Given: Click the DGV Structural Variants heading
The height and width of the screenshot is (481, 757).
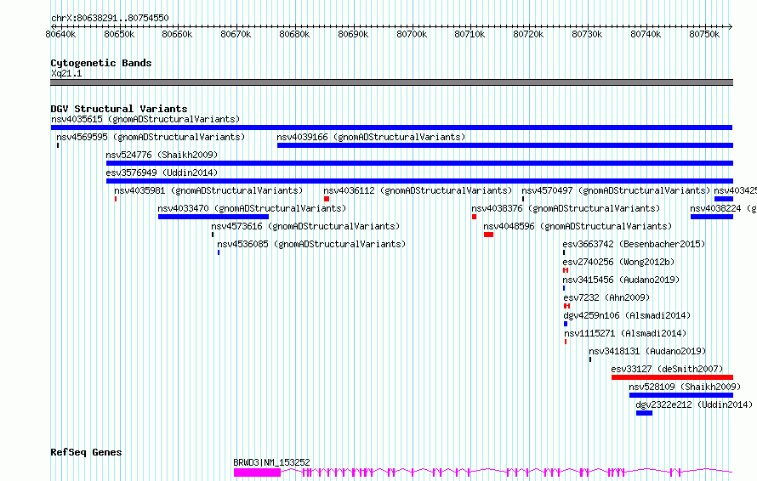Looking at the screenshot, I should (119, 109).
